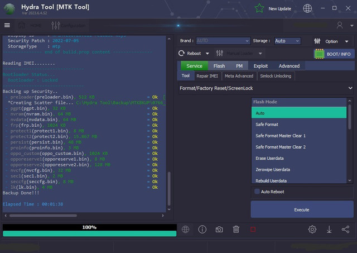Viewport: 357px width, 253px height.
Task: Select the Repair IMEI sub-tab
Action: point(207,76)
